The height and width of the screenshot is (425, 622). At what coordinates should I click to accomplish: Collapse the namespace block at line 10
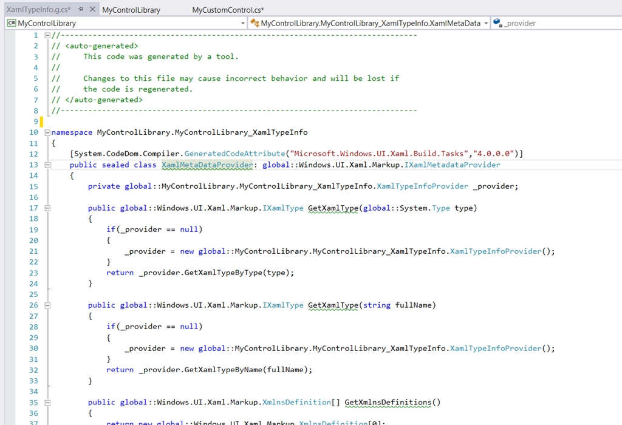pos(47,132)
